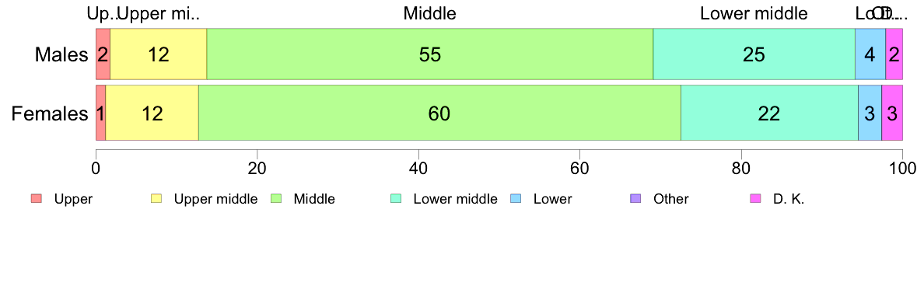This screenshot has height=286, width=924.
Task: Click the Middle legend green swatch
Action: tap(276, 199)
